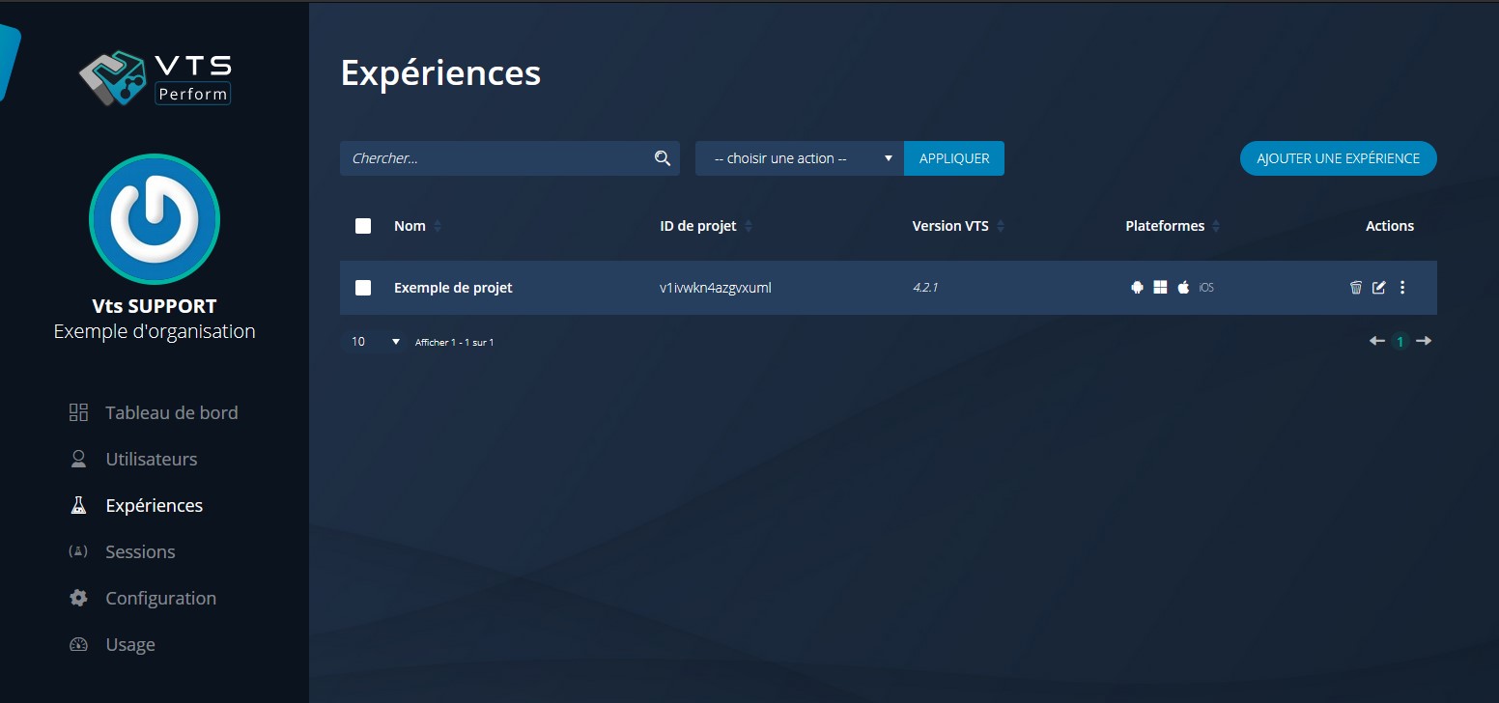1499x703 pixels.
Task: Click the iOS platform icon
Action: click(1206, 288)
